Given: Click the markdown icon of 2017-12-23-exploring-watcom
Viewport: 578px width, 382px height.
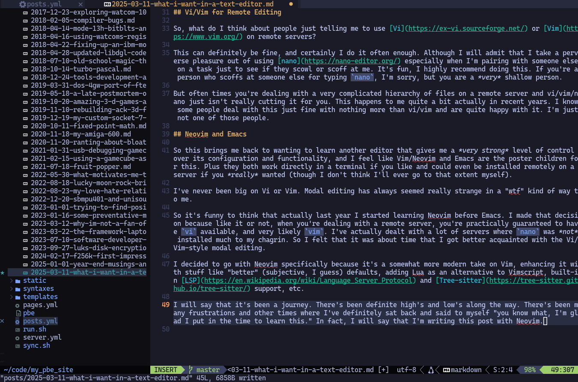Looking at the screenshot, I should [26, 12].
